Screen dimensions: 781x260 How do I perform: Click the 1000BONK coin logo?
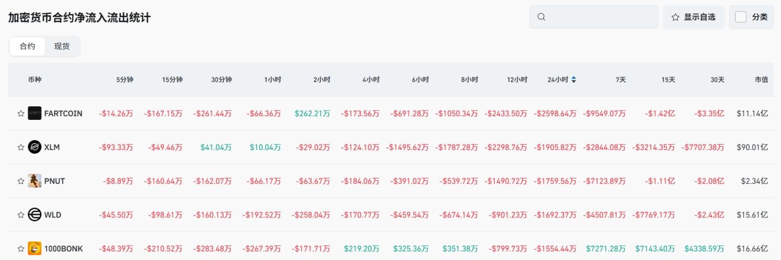[x=34, y=249]
